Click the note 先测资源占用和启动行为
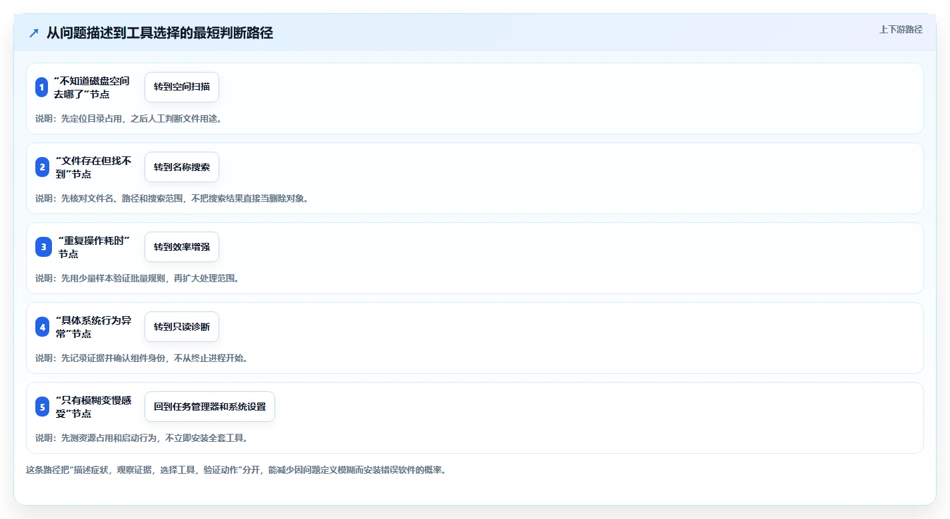Image resolution: width=950 pixels, height=519 pixels. 141,438
